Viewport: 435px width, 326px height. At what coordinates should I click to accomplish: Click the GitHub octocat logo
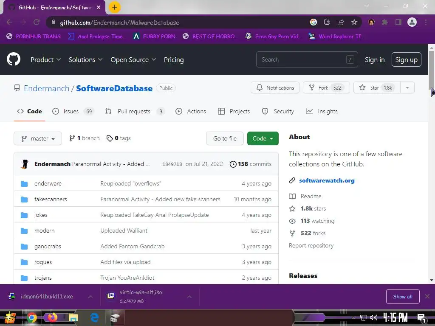click(x=13, y=59)
